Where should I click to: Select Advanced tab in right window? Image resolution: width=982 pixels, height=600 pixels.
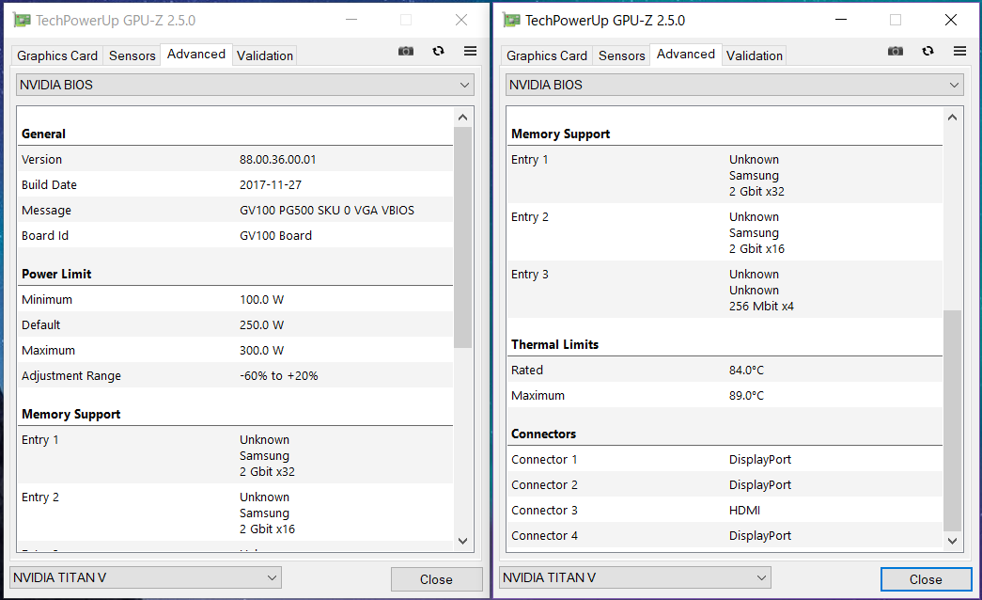(x=686, y=55)
